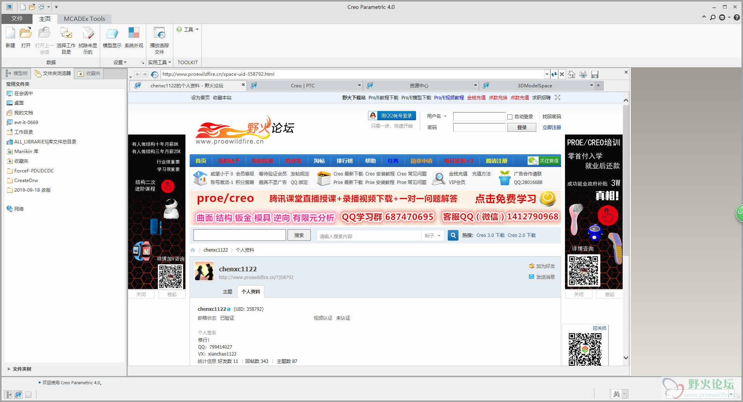Click the browser save (floppy) icon
The width and height of the screenshot is (743, 402).
click(x=595, y=74)
